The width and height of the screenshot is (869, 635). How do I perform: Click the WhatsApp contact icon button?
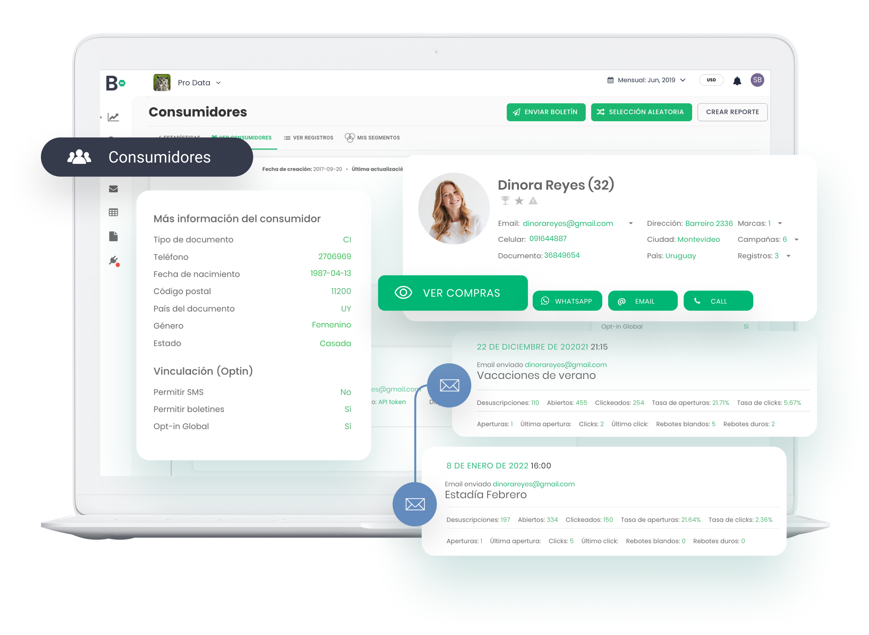566,301
